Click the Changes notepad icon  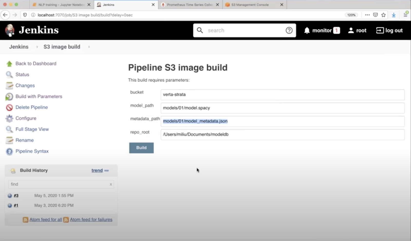click(9, 86)
